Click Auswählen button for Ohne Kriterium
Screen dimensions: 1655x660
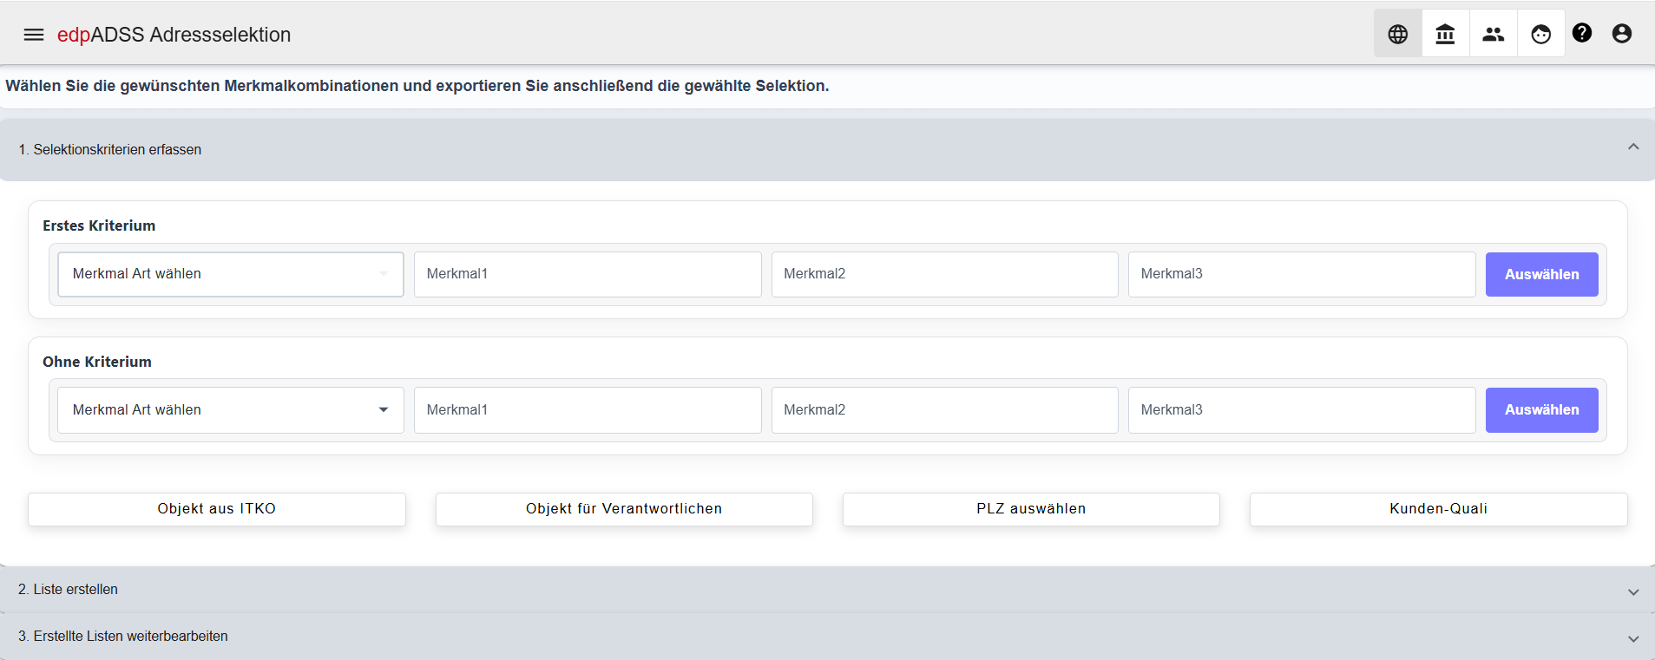pos(1541,410)
